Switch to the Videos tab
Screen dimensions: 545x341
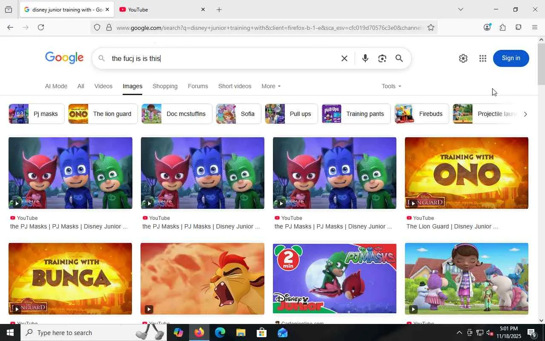coord(103,86)
